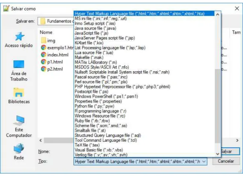
Task: Choose MS ini file type
Action: [x=144, y=19]
